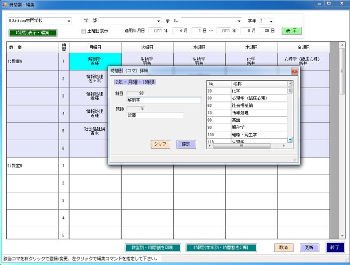Image resolution: width=350 pixels, height=265 pixels.
Task: Open the 学年 grade dropdown
Action: pyautogui.click(x=271, y=21)
